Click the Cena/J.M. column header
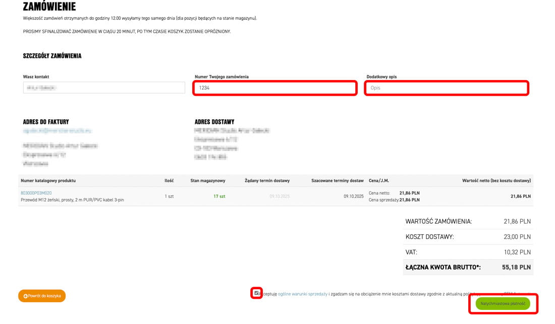Screen dimensions: 555x324 pos(379,180)
